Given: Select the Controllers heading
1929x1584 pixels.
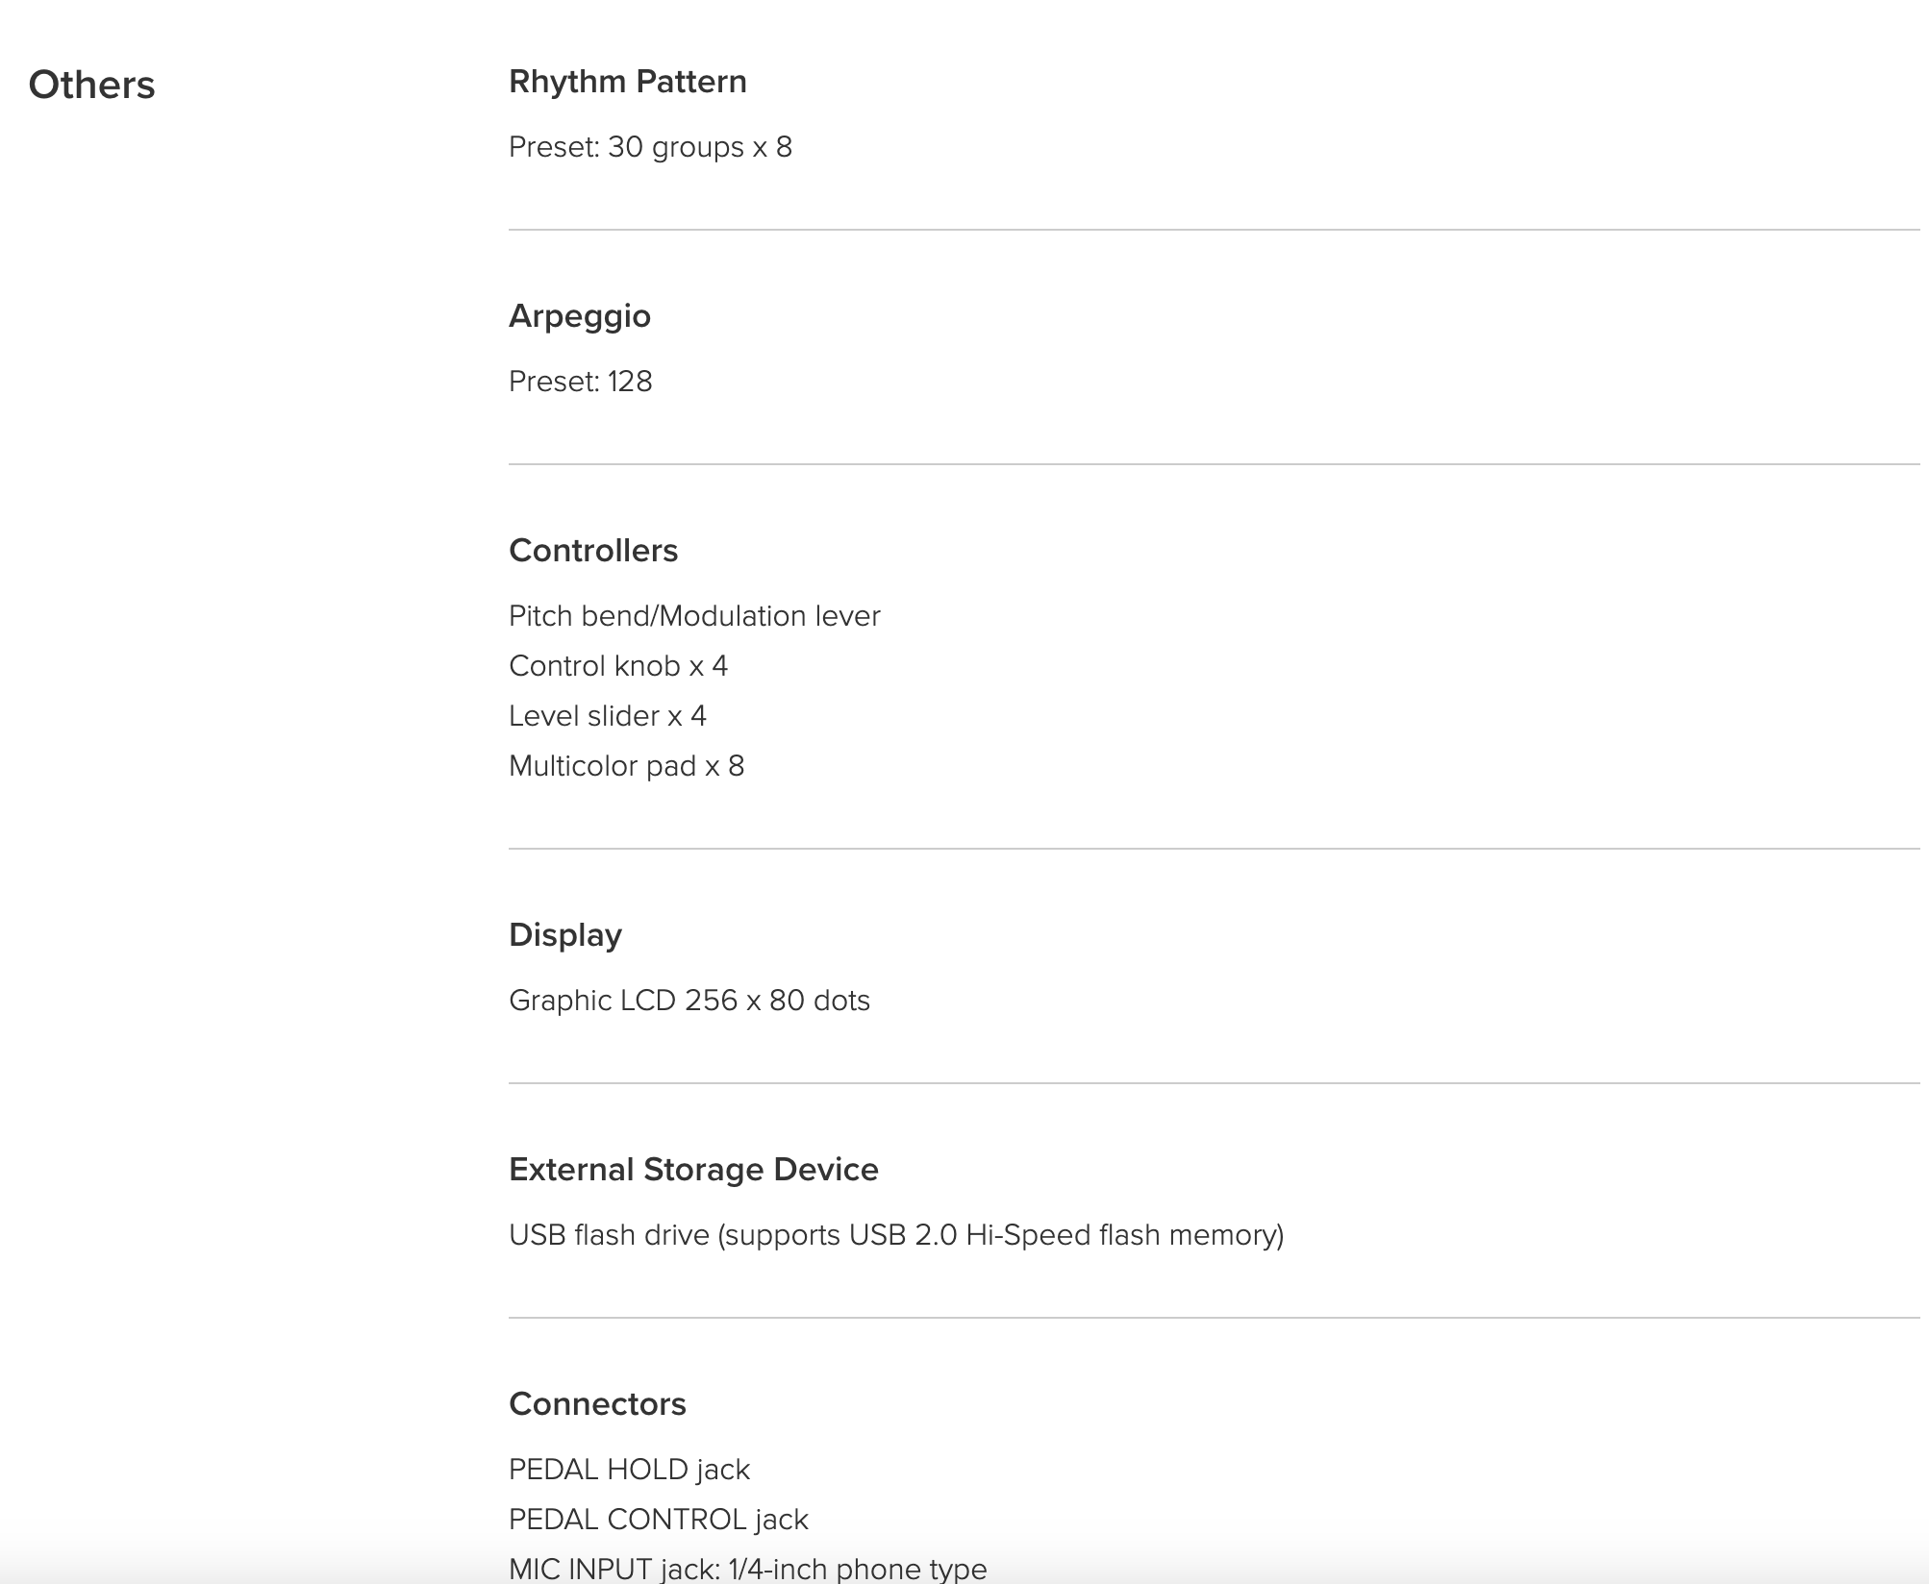Looking at the screenshot, I should (593, 551).
